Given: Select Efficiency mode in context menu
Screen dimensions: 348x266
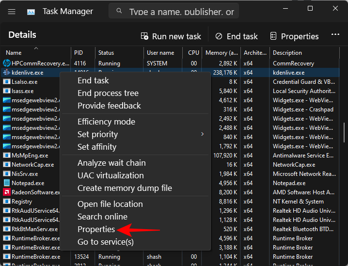Looking at the screenshot, I should (x=106, y=122).
